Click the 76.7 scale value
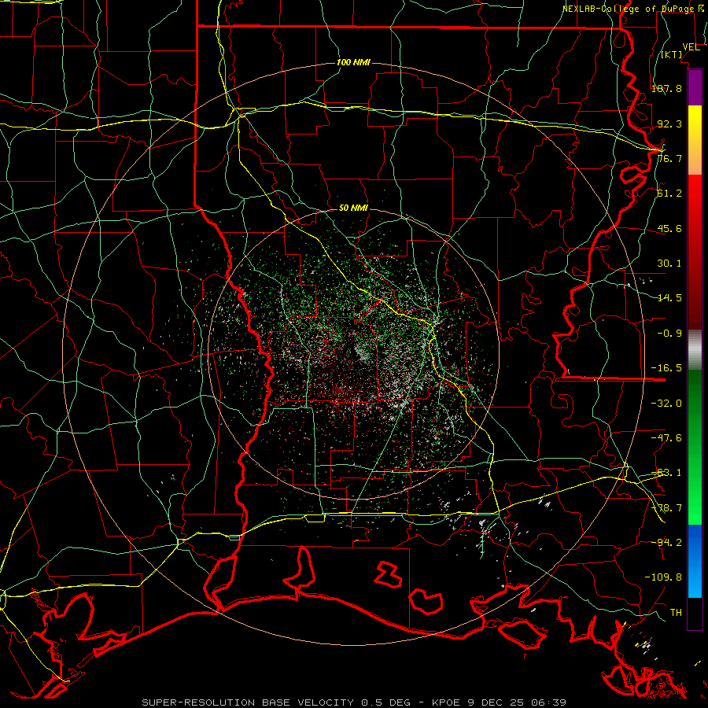This screenshot has height=708, width=708. (x=669, y=158)
